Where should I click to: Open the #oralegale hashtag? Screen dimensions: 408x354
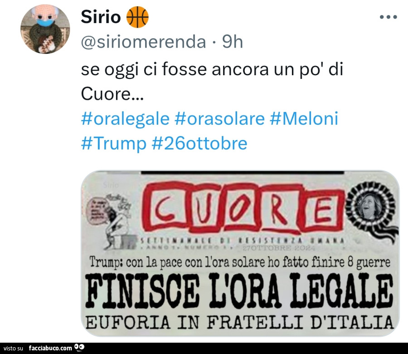pos(125,119)
